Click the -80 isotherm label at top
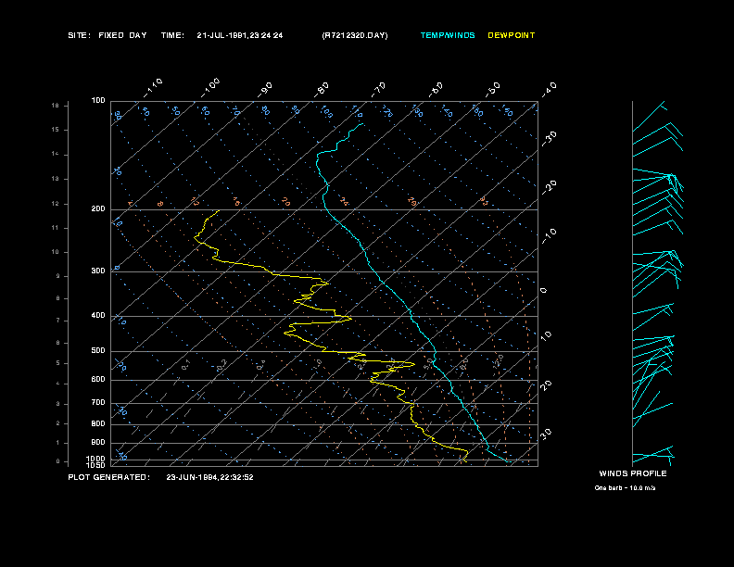Image resolution: width=734 pixels, height=567 pixels. click(322, 90)
